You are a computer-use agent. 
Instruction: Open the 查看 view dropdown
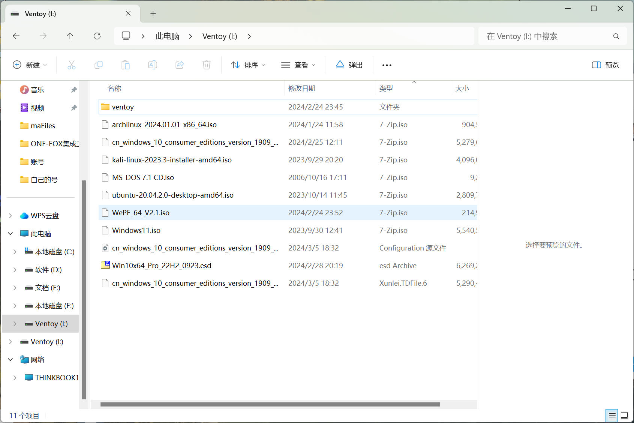pos(298,65)
